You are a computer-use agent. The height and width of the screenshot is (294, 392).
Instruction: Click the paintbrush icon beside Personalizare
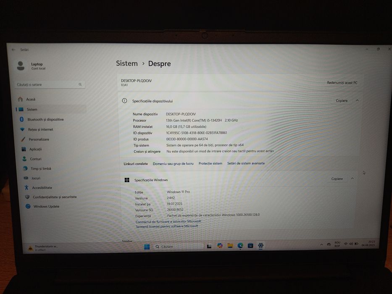pos(23,139)
